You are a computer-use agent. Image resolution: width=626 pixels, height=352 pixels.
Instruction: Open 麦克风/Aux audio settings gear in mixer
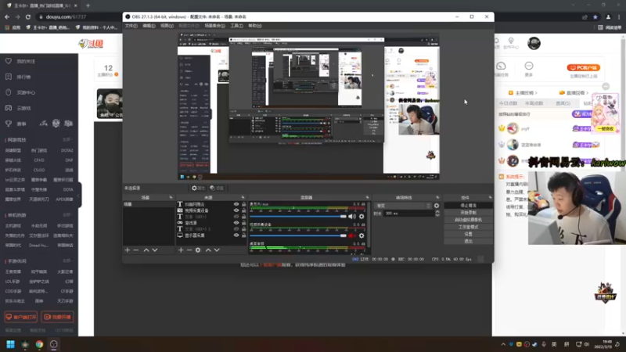tap(362, 217)
